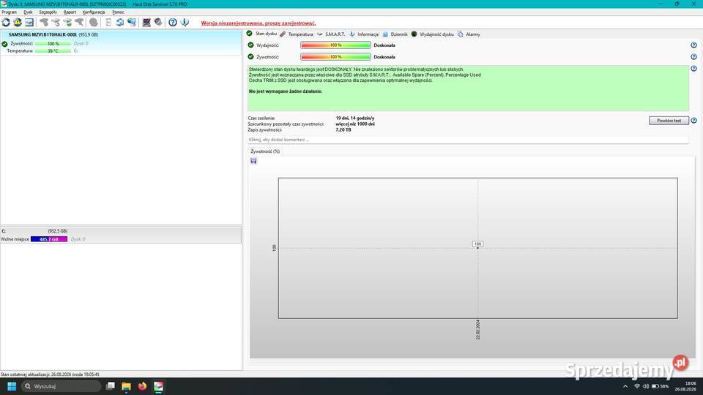
Task: Expand hidden tray icons chevron
Action: click(625, 386)
